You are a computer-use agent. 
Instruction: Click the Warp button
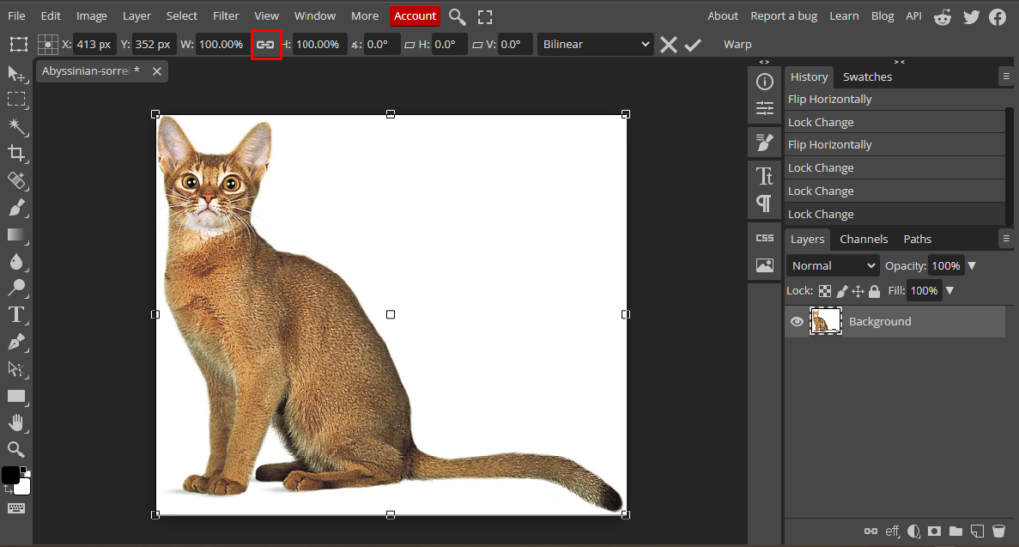click(x=737, y=44)
